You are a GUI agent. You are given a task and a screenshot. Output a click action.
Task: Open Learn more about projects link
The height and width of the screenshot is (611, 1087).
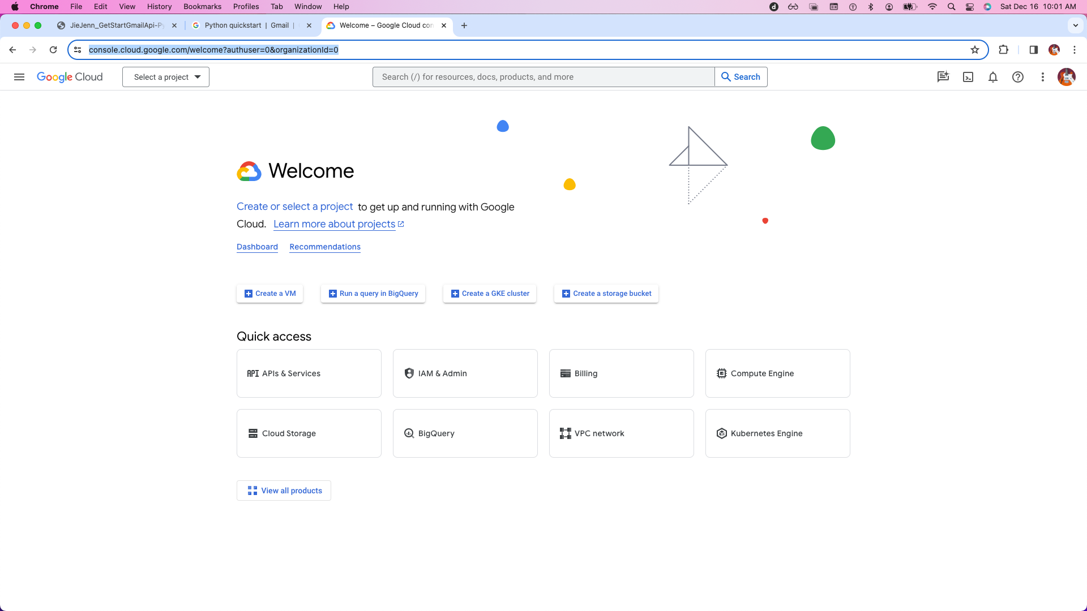point(339,224)
